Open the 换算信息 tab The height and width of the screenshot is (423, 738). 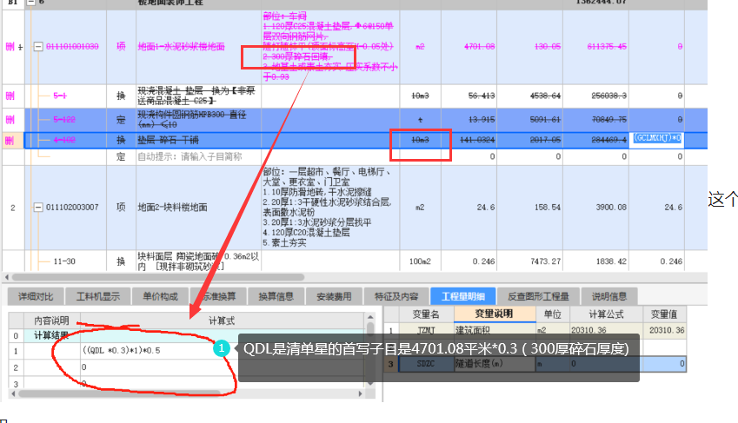pos(276,296)
